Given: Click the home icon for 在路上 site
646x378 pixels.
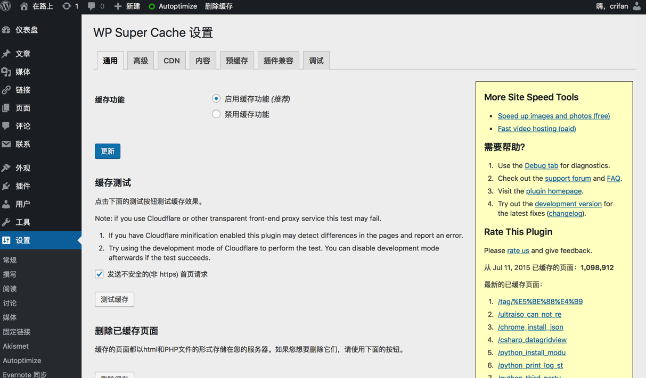Looking at the screenshot, I should (x=24, y=6).
